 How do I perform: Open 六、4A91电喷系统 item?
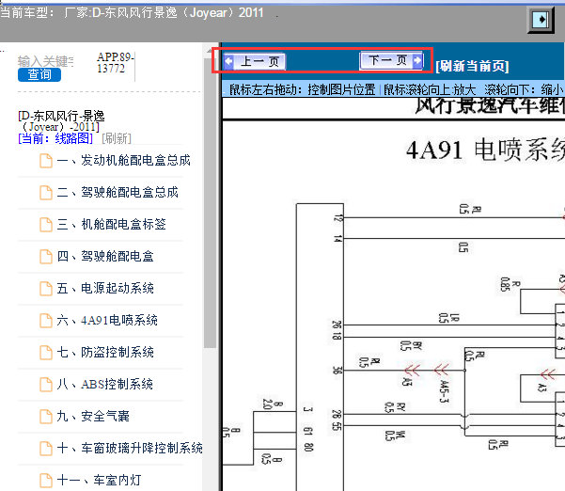point(107,320)
